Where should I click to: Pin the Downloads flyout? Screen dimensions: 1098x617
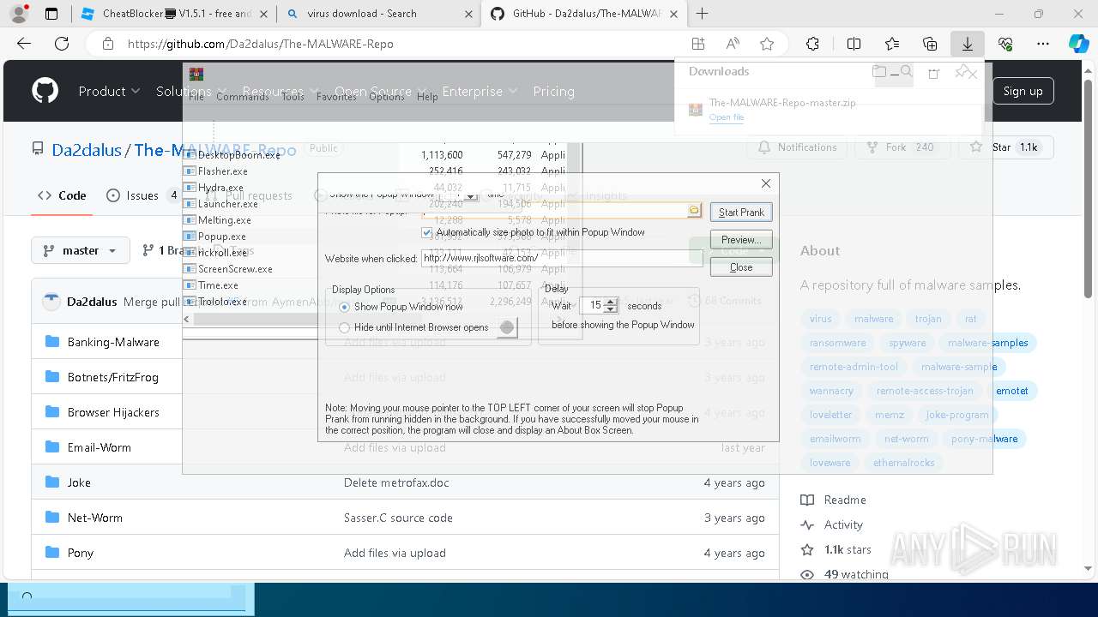coord(962,72)
